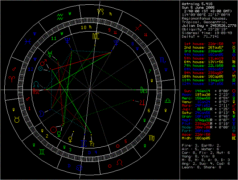Click the Sagittarius sign on the outer ring
Image resolution: width=238 pixels, height=180 pixels.
[x=138, y=27]
